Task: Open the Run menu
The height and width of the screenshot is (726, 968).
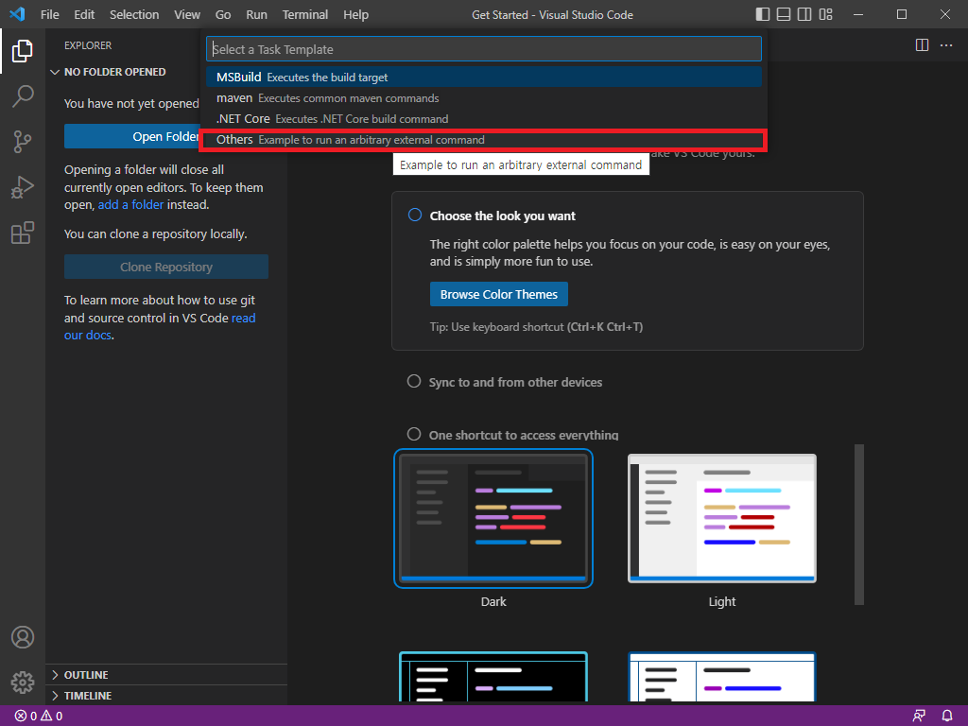Action: coord(257,14)
